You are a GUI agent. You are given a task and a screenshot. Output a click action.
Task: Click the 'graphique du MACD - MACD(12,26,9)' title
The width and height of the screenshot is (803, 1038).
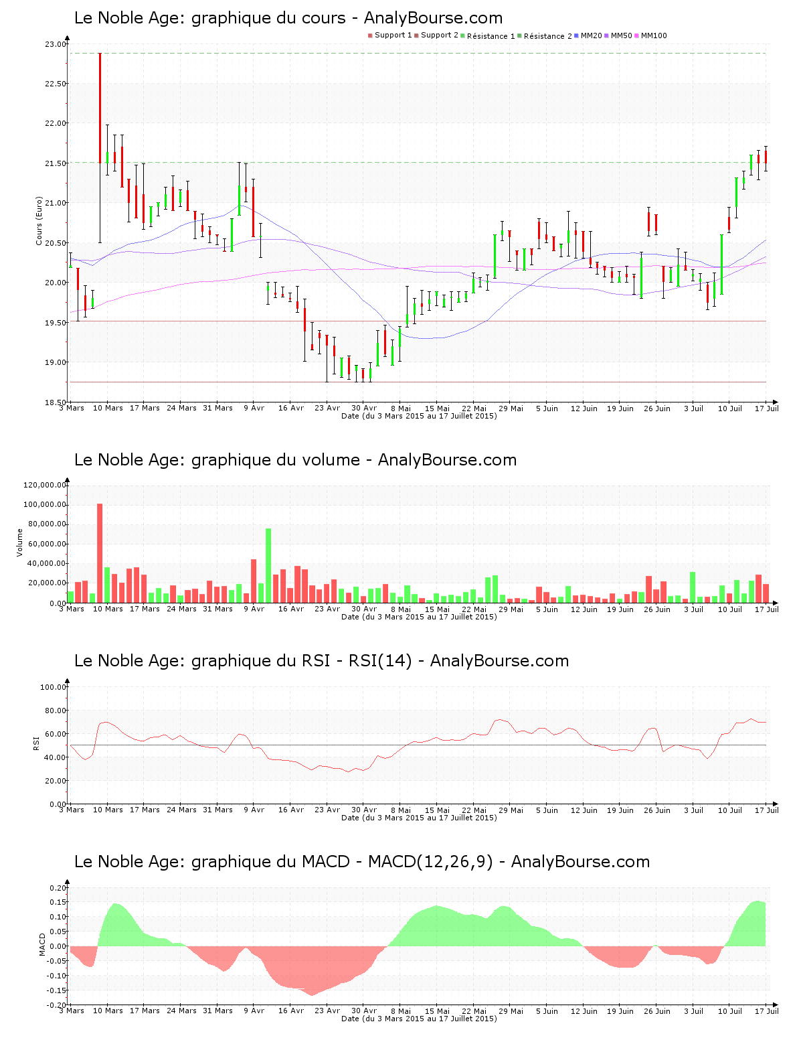[x=362, y=862]
